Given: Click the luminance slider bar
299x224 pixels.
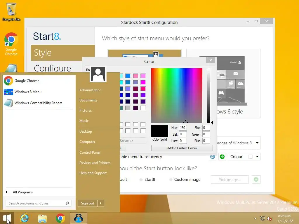Looking at the screenshot, I should (x=209, y=95).
